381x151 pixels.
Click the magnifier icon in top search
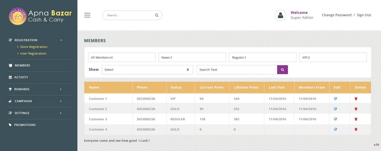156,15
